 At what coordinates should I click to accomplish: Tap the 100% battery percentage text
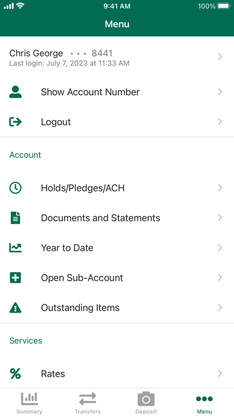point(207,6)
